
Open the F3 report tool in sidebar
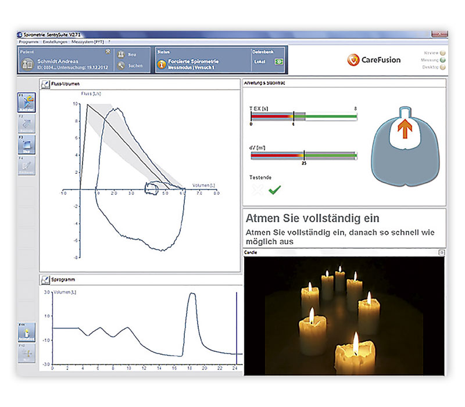[x=27, y=143]
